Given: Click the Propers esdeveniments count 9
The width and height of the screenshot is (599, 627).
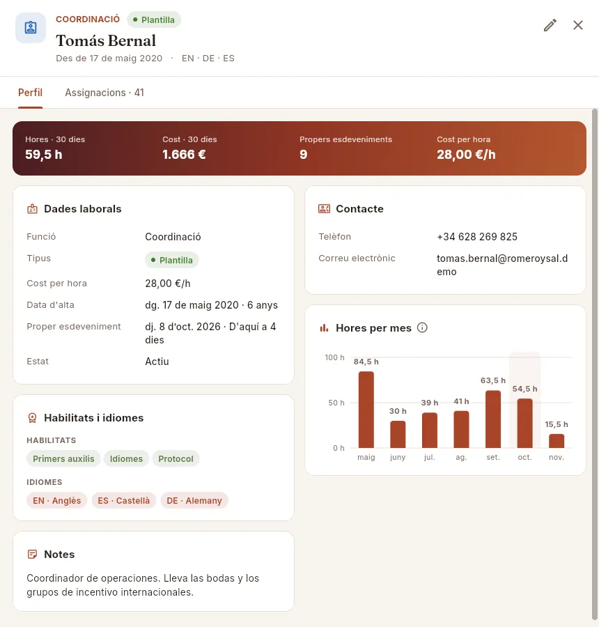Looking at the screenshot, I should click(x=304, y=155).
